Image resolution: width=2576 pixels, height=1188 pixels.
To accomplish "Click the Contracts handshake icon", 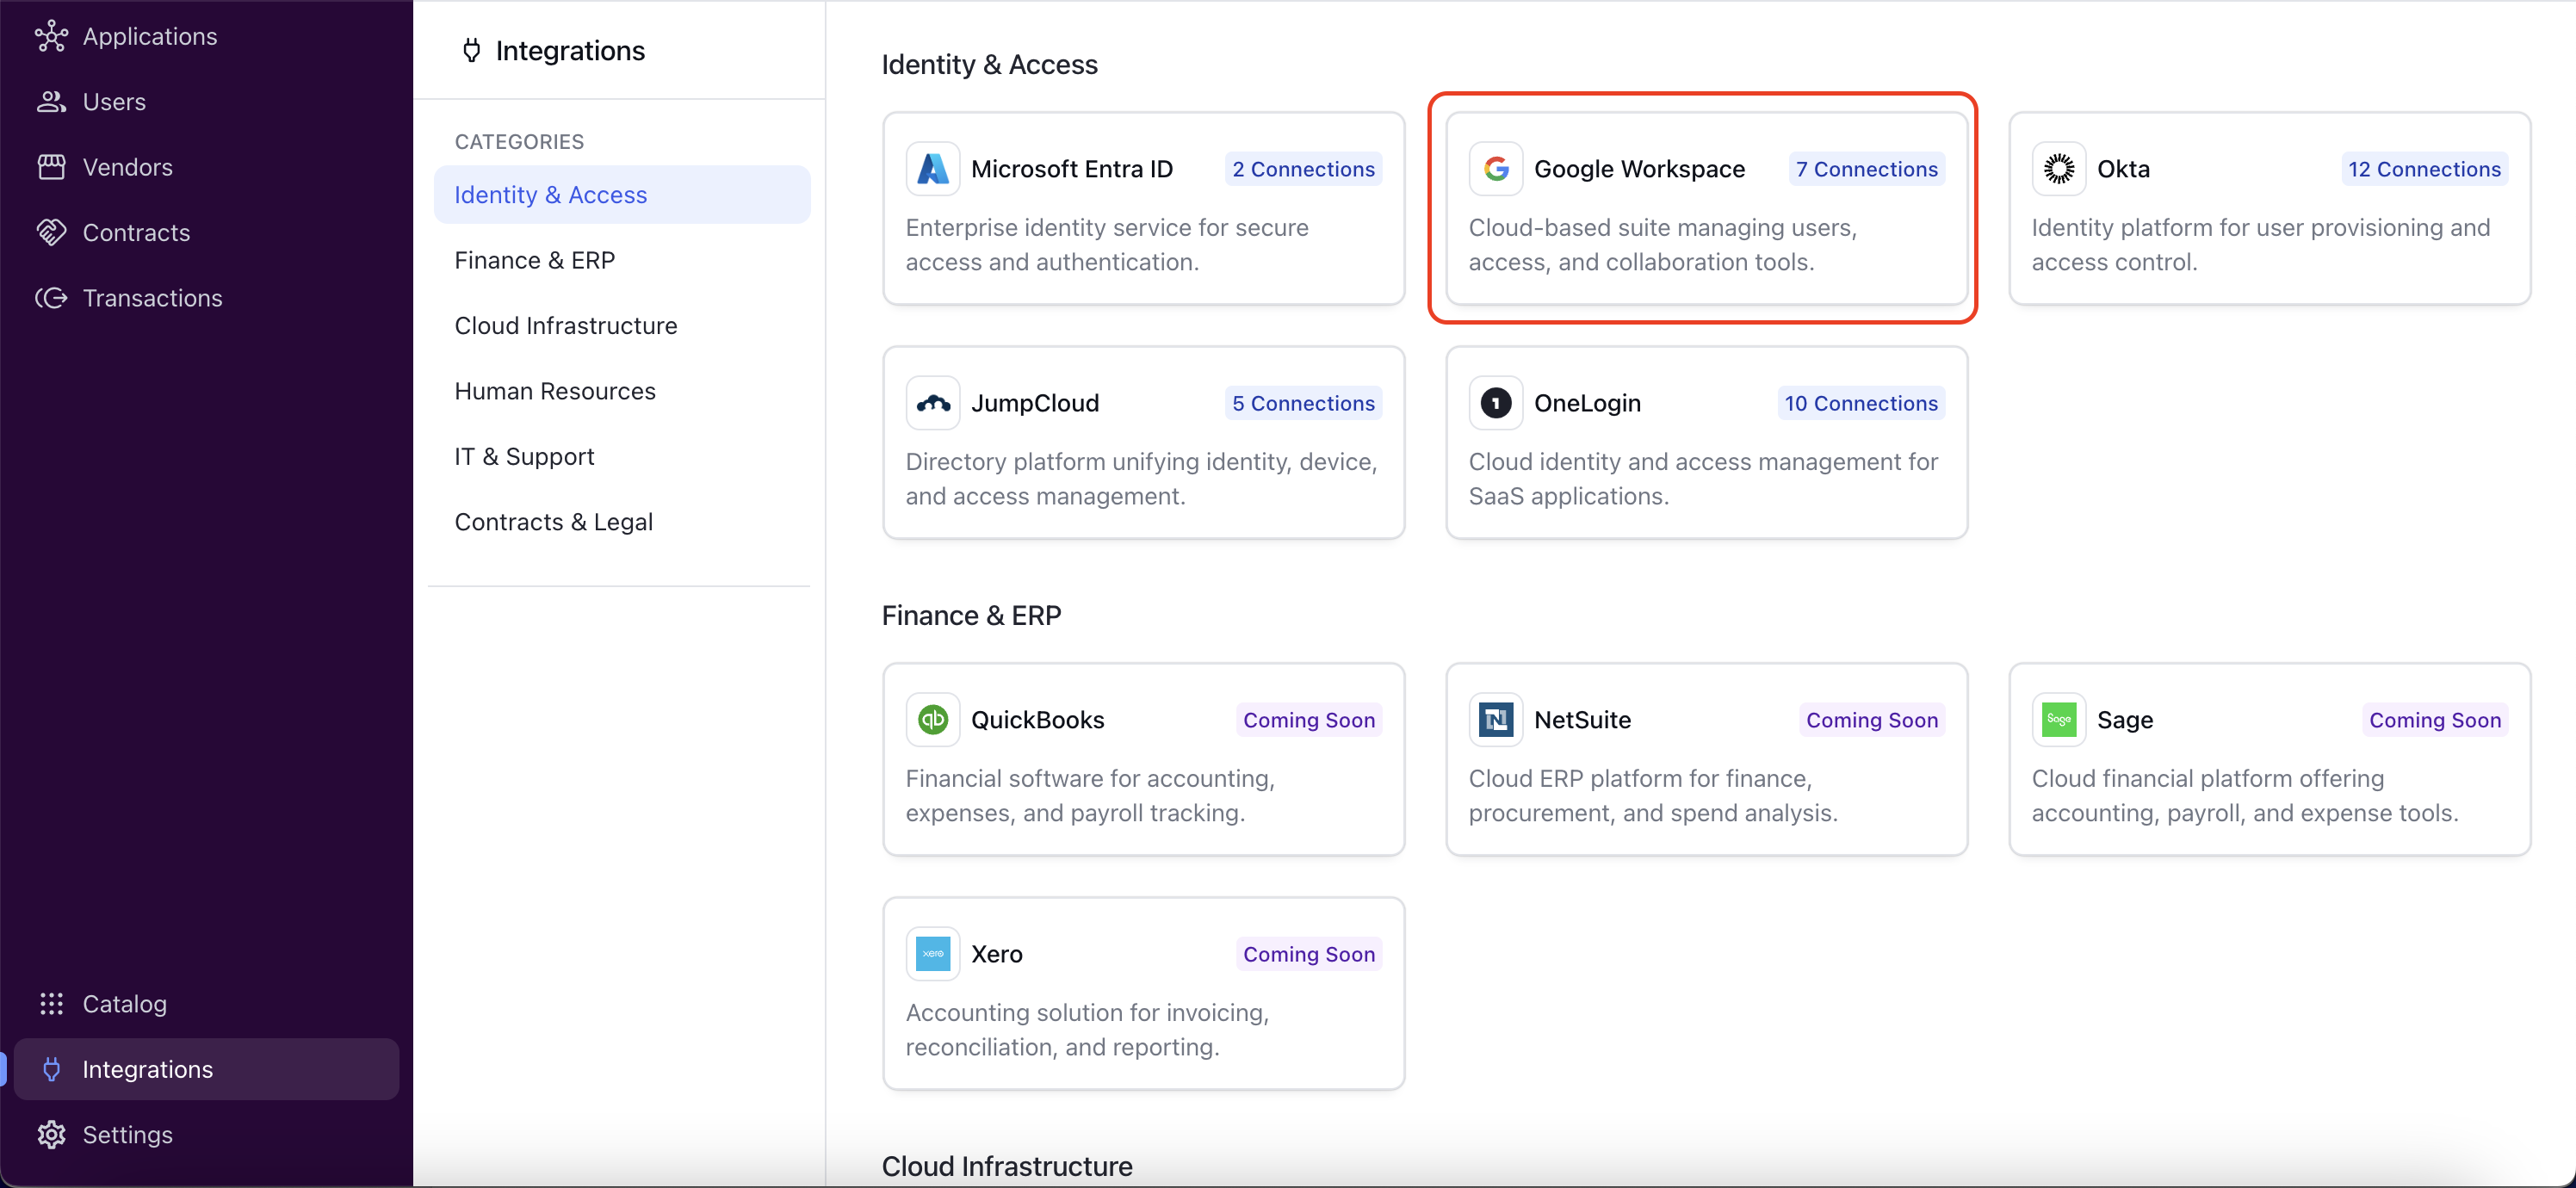I will [51, 232].
